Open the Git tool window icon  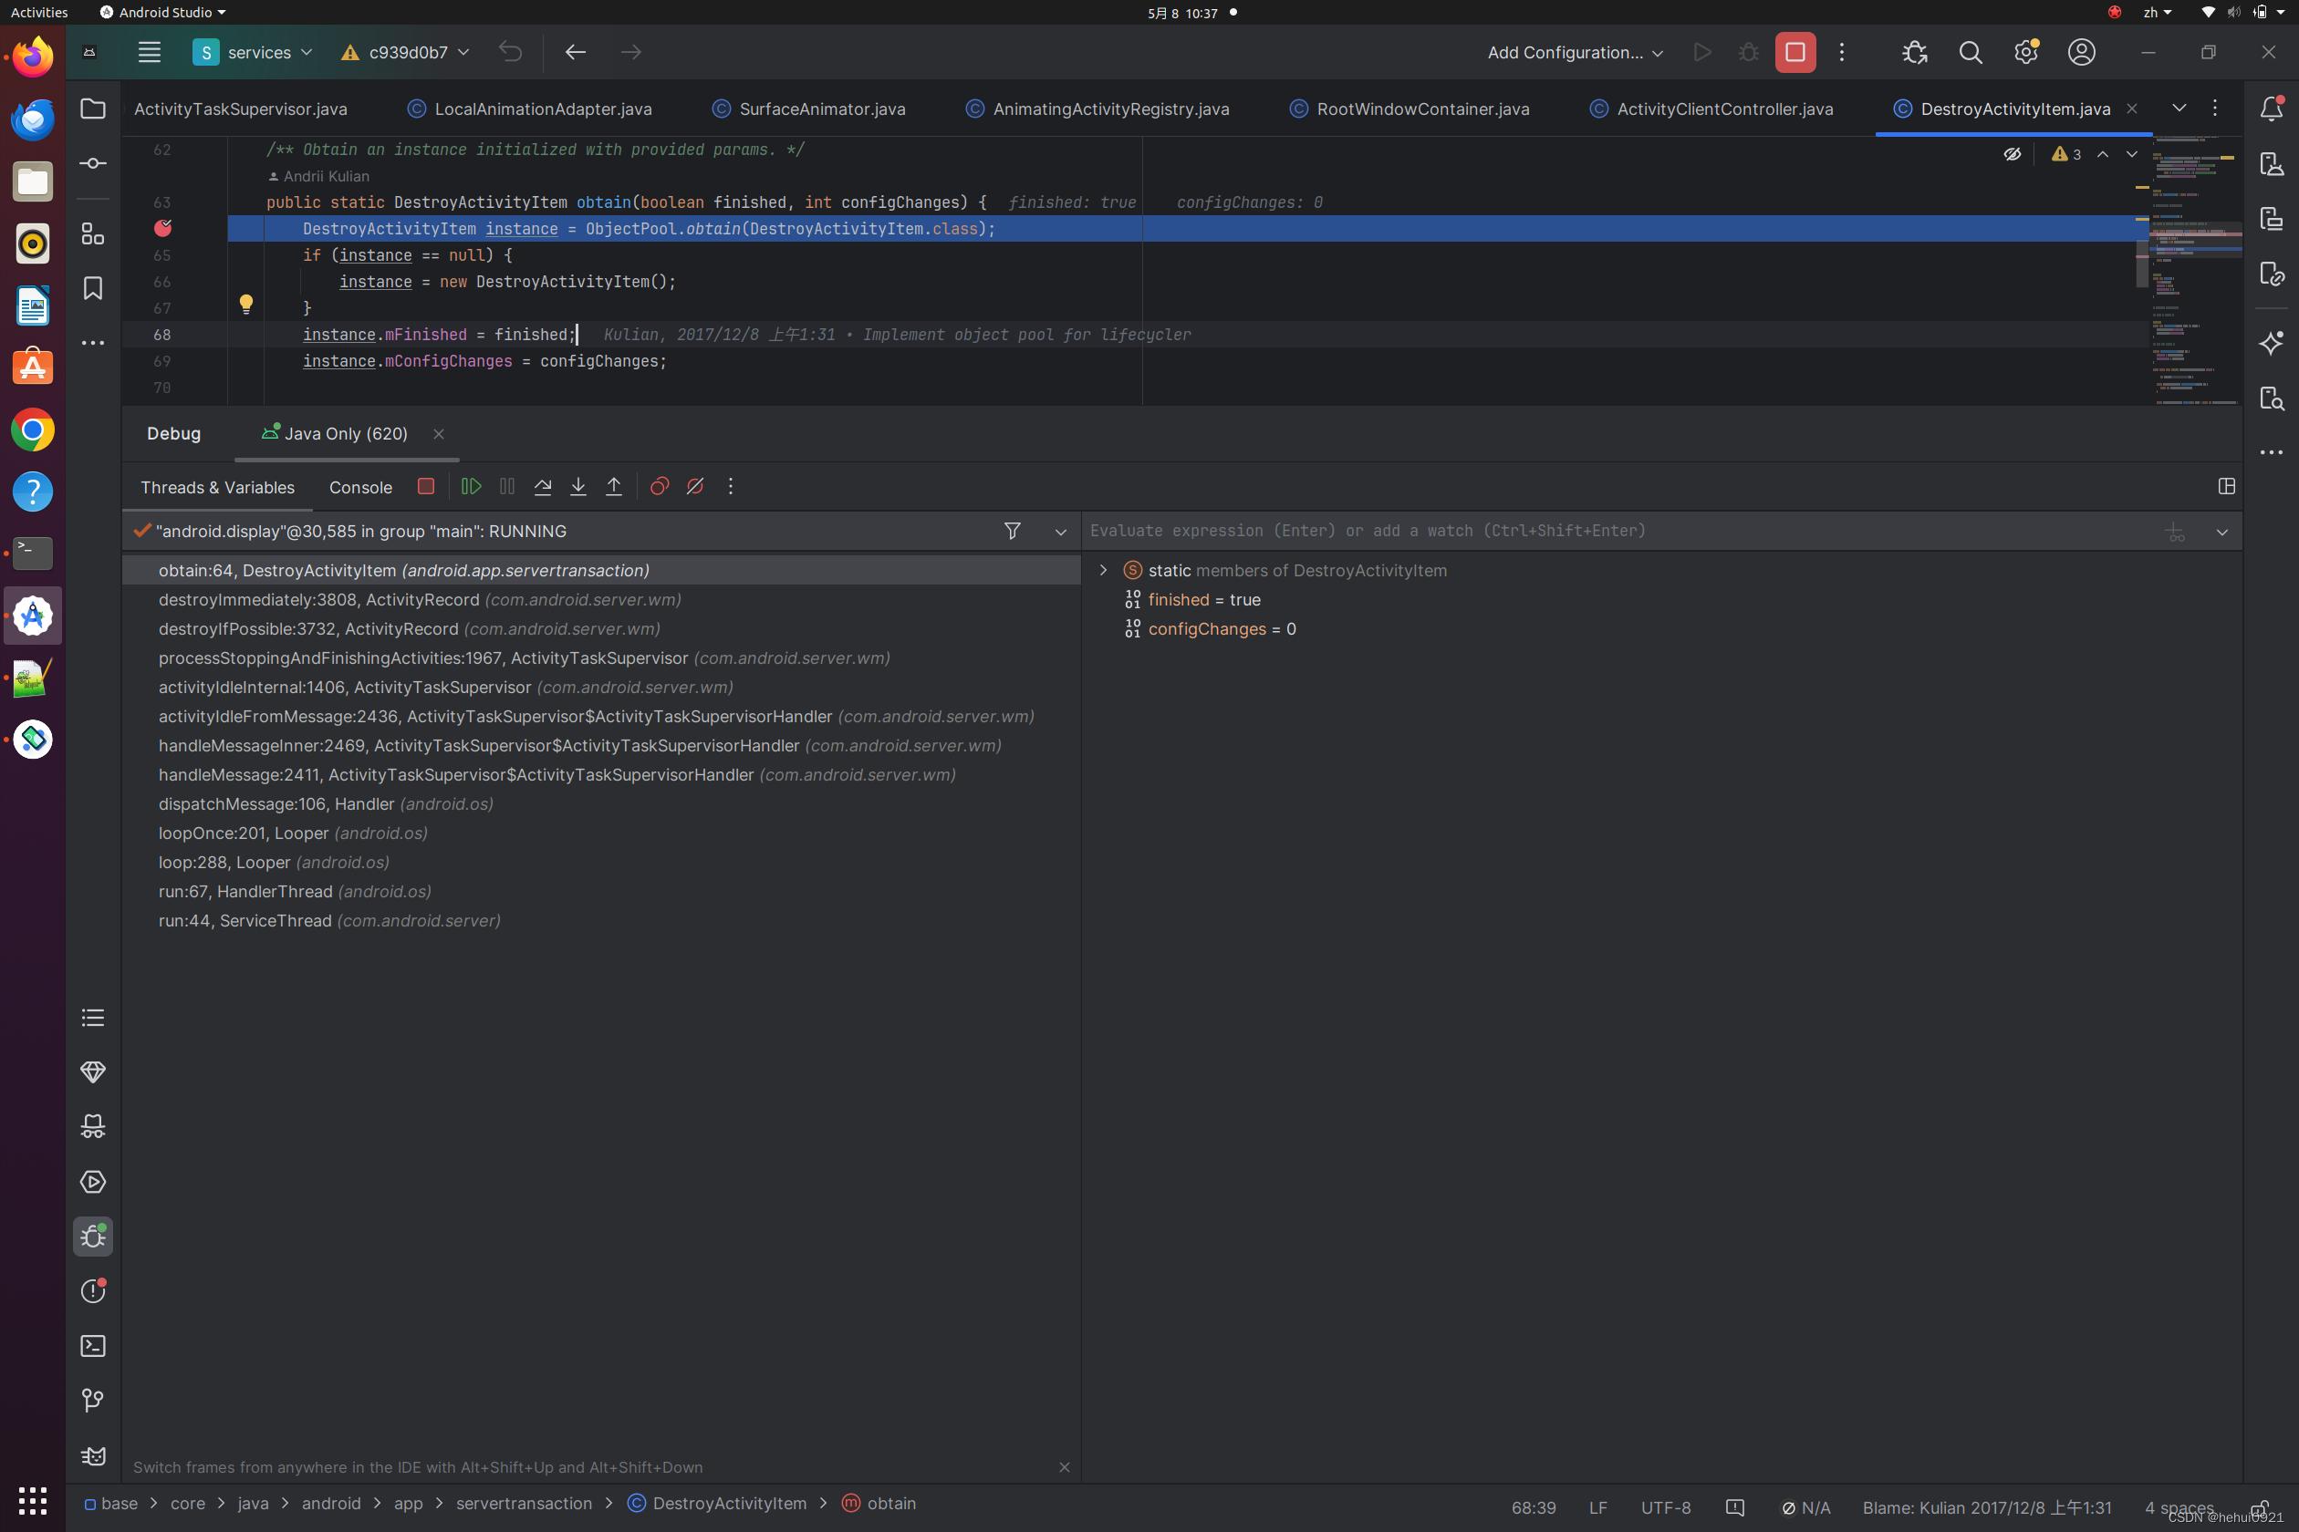tap(93, 1401)
